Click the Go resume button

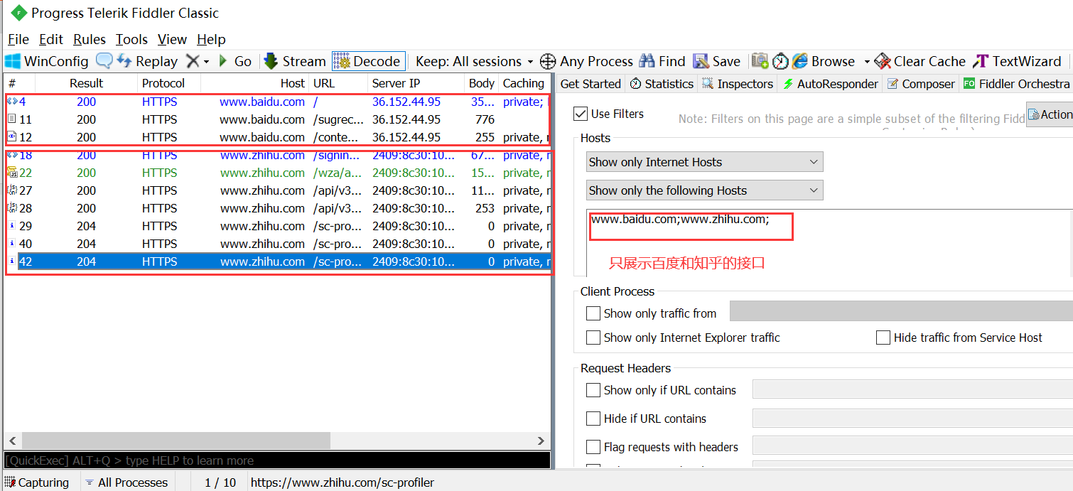(x=234, y=61)
